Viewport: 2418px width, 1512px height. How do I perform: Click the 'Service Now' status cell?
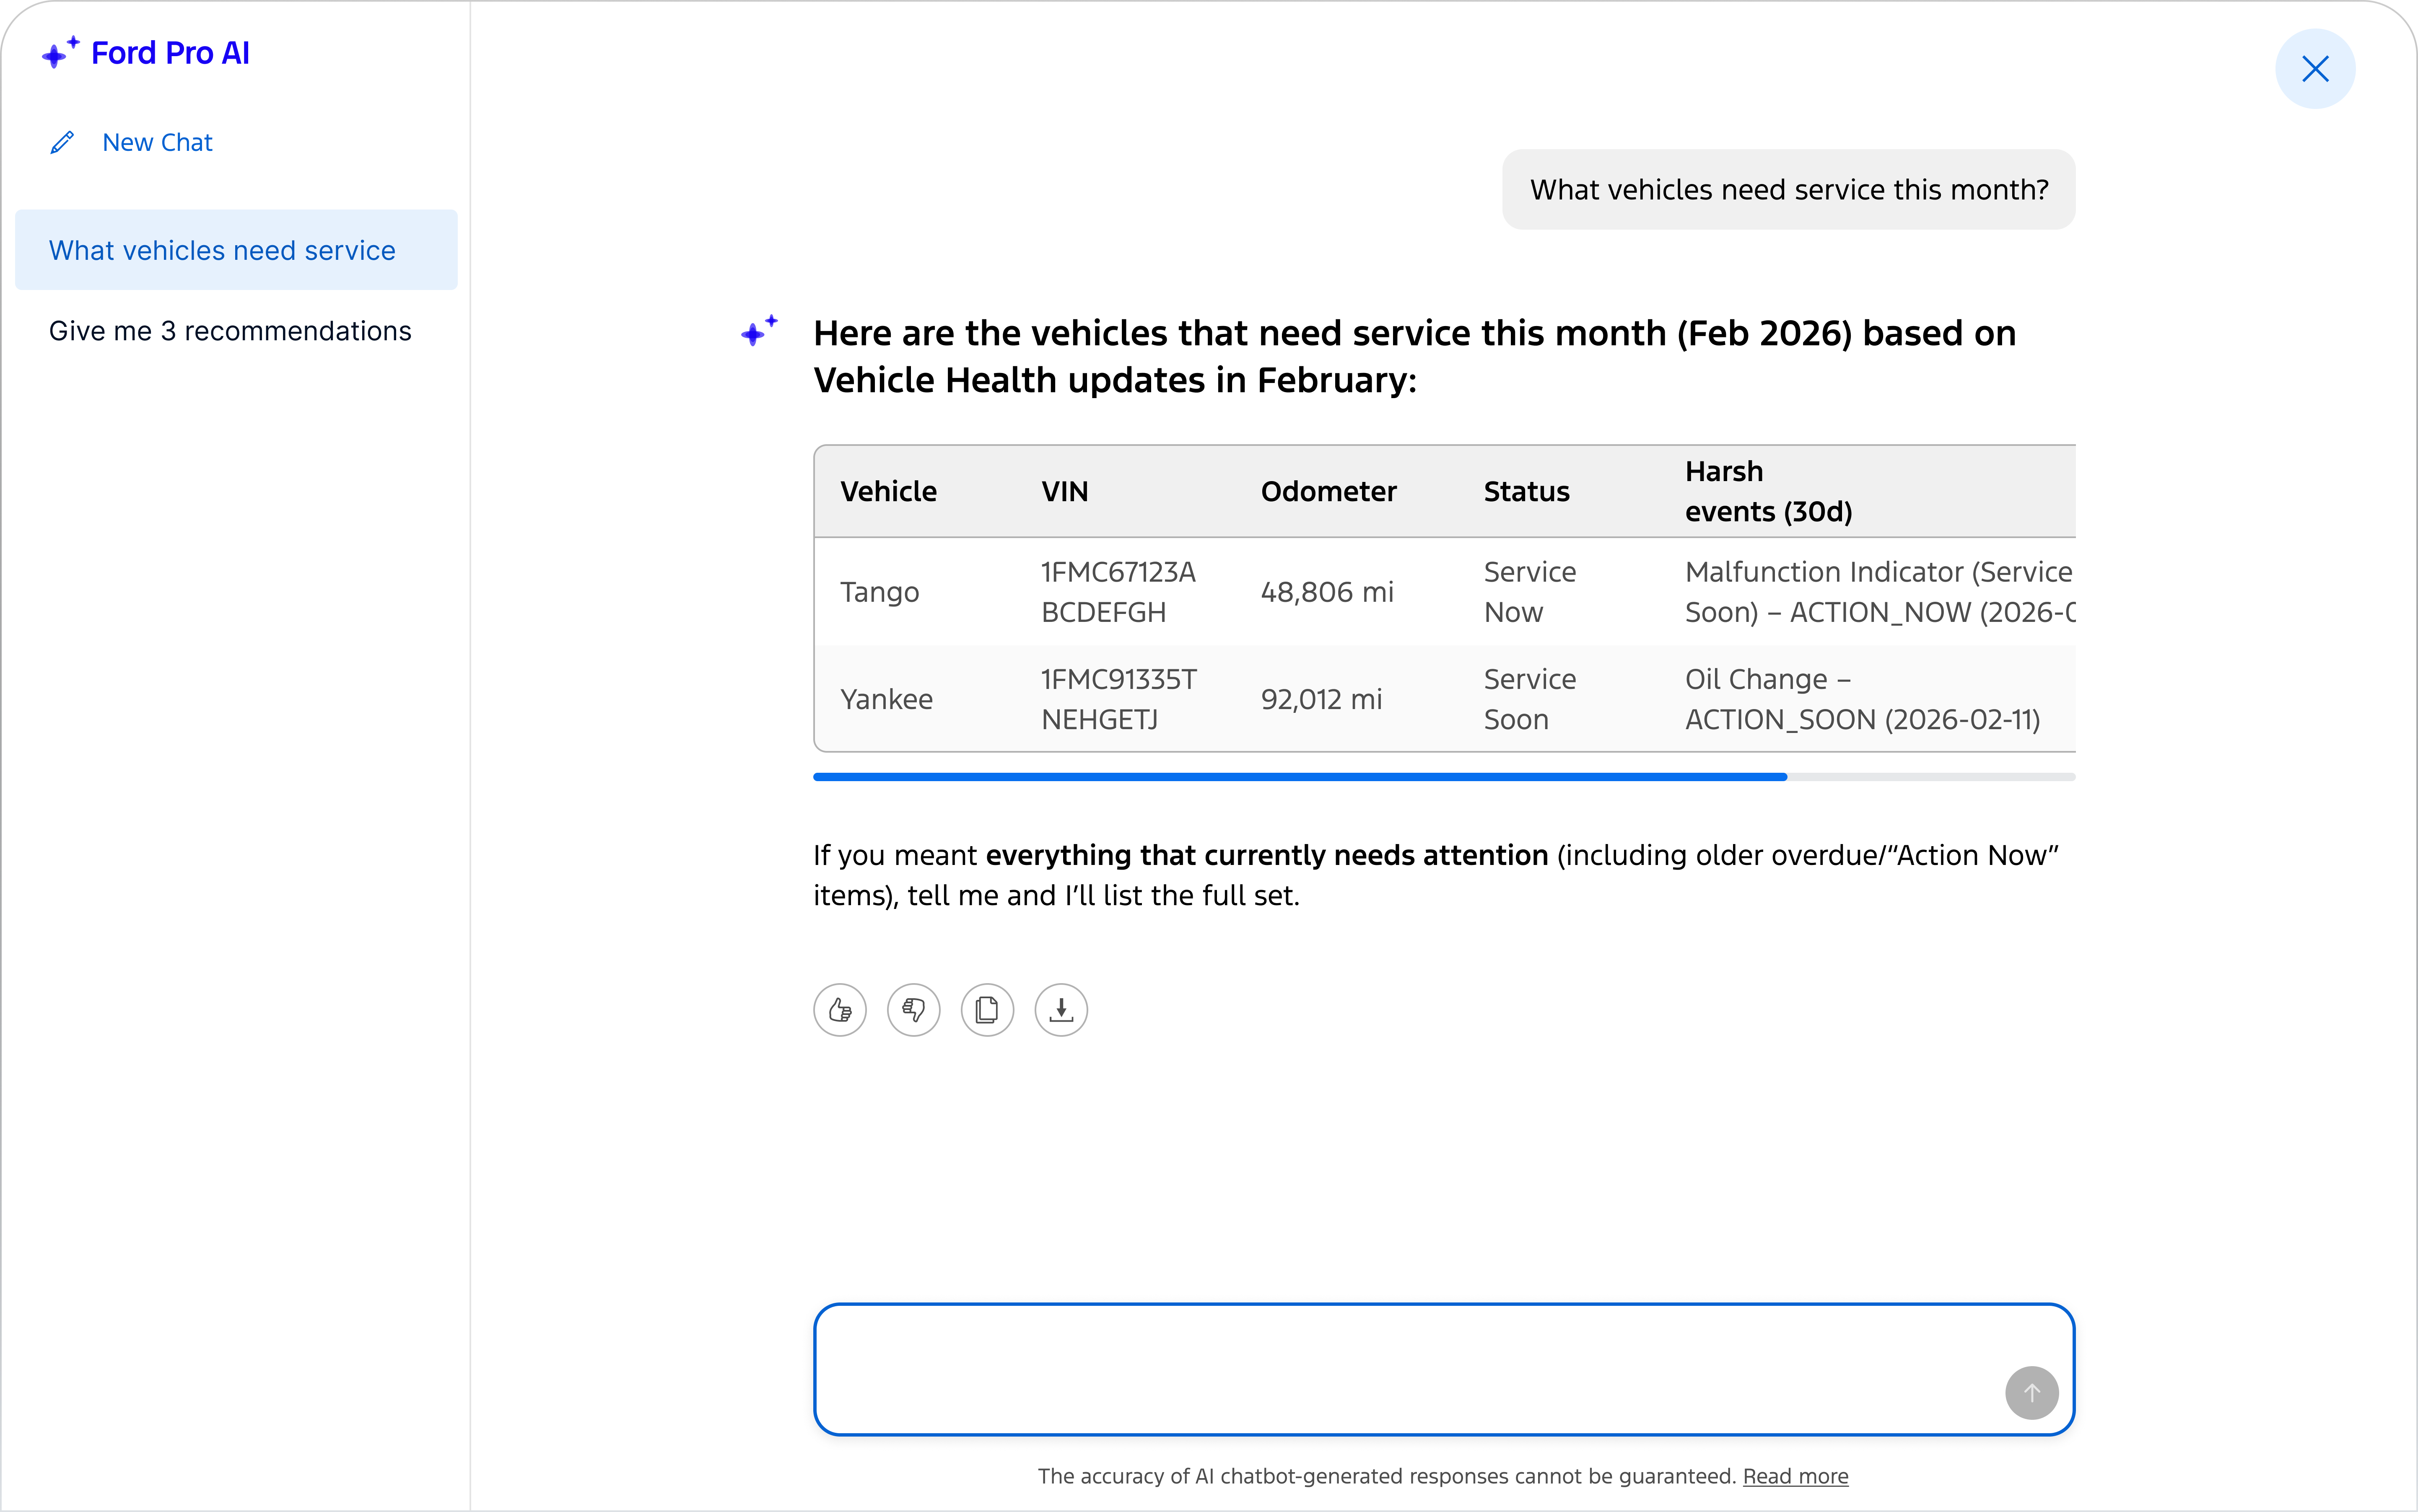coord(1530,592)
